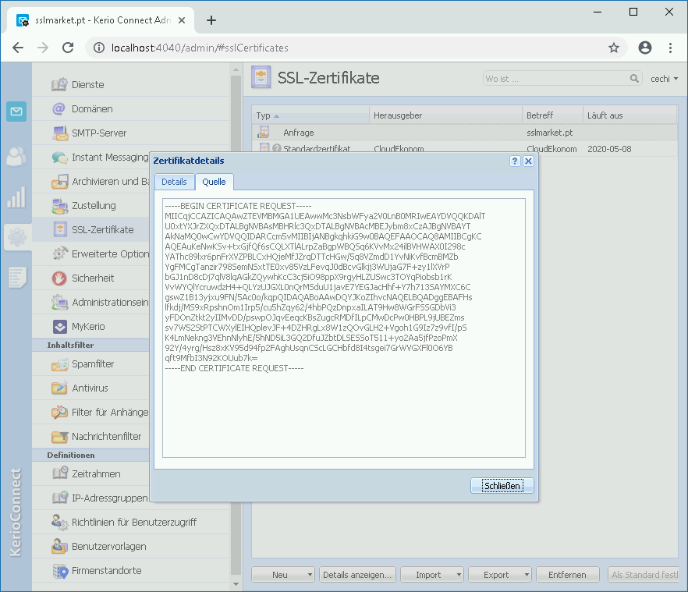Click the help question mark in Zertifikatdetails
Image resolution: width=688 pixels, height=592 pixels.
pos(515,161)
